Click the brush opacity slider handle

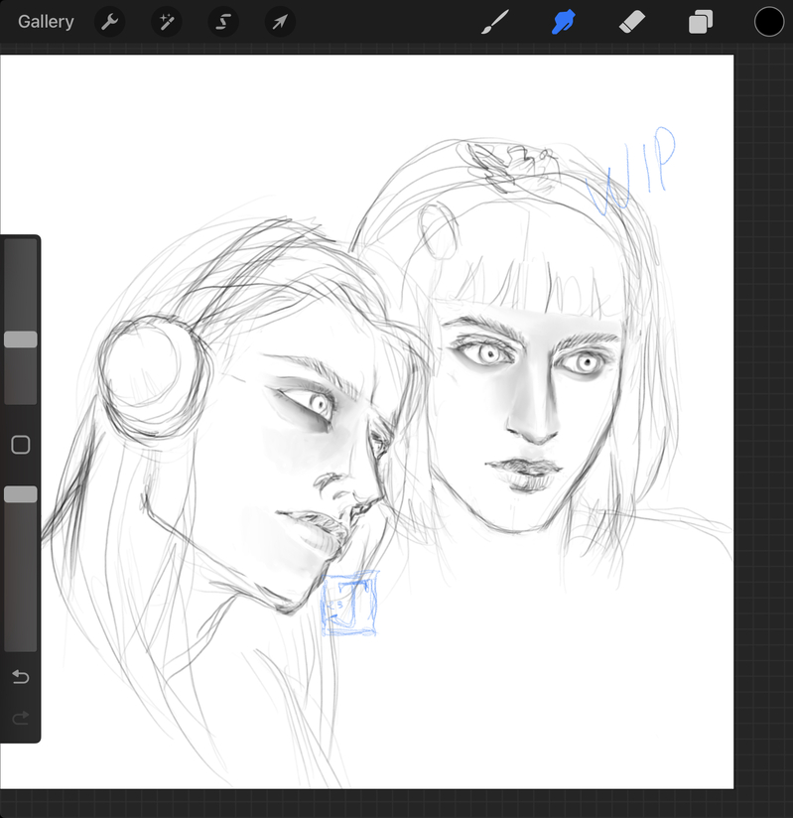pyautogui.click(x=21, y=494)
